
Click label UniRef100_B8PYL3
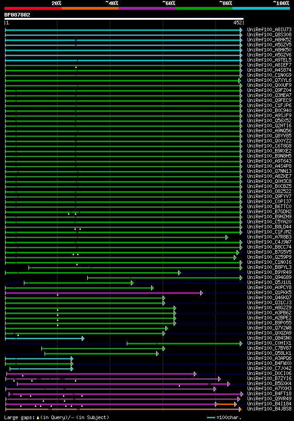tap(269, 267)
